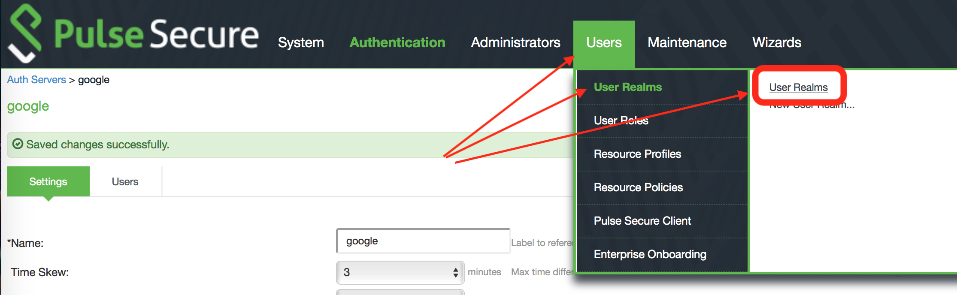Open the Authentication menu

click(397, 42)
